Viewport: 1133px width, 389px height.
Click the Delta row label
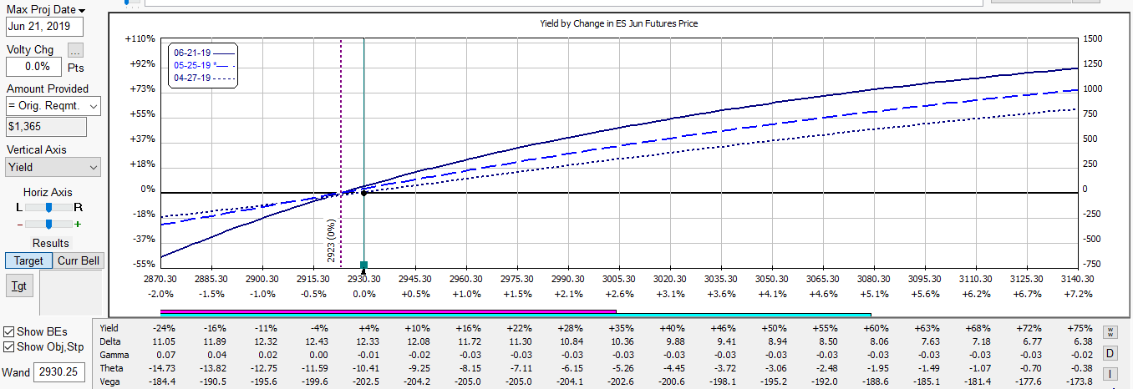tap(109, 342)
